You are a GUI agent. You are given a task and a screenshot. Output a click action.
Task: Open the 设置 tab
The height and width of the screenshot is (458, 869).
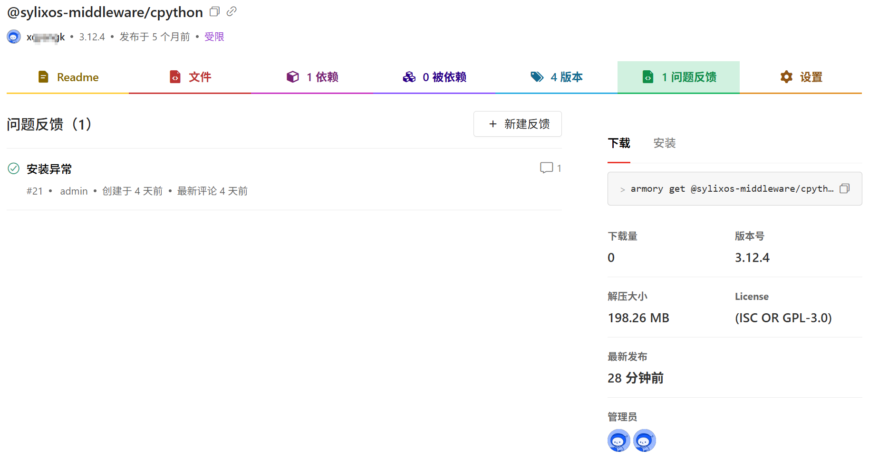click(801, 77)
